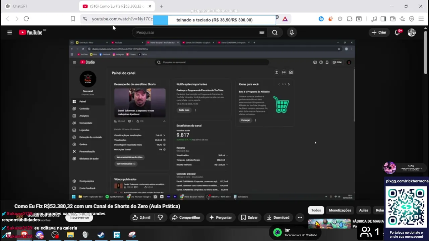The image size is (429, 241).
Task: Click the video title "Como Eu Fiz R$53.380,32"
Action: tap(97, 206)
